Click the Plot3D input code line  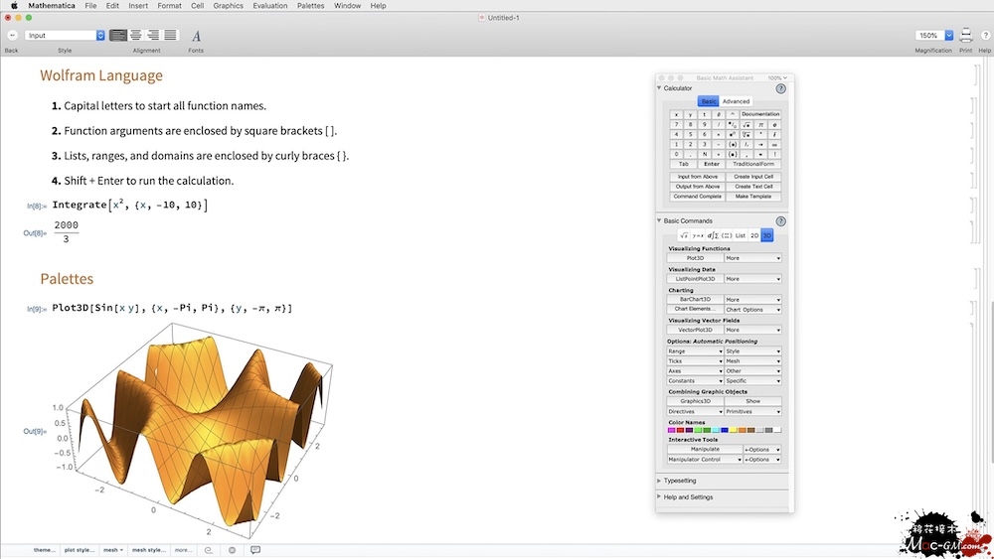(171, 309)
